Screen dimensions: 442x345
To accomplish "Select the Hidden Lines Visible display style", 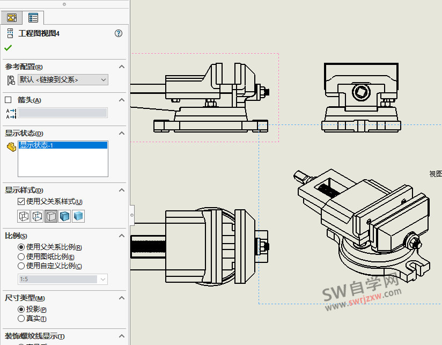I will [x=36, y=216].
